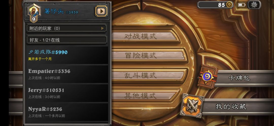The image size is (274, 126).
Task: Click the arrow on 附近的玩家 row
Action: pyautogui.click(x=102, y=28)
